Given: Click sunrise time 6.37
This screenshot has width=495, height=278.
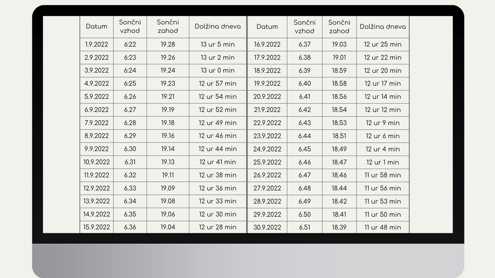Looking at the screenshot, I should coord(304,45).
